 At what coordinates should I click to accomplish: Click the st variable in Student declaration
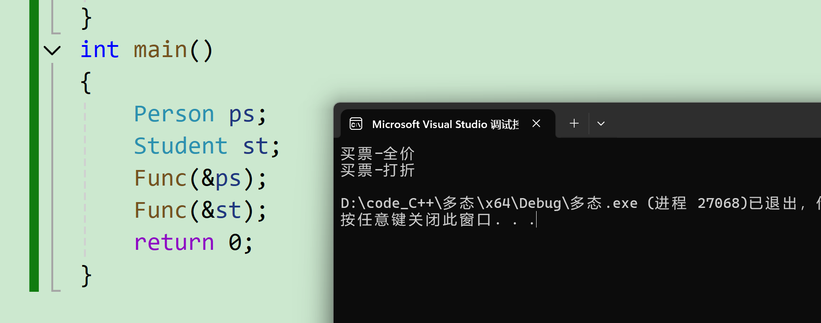click(255, 146)
